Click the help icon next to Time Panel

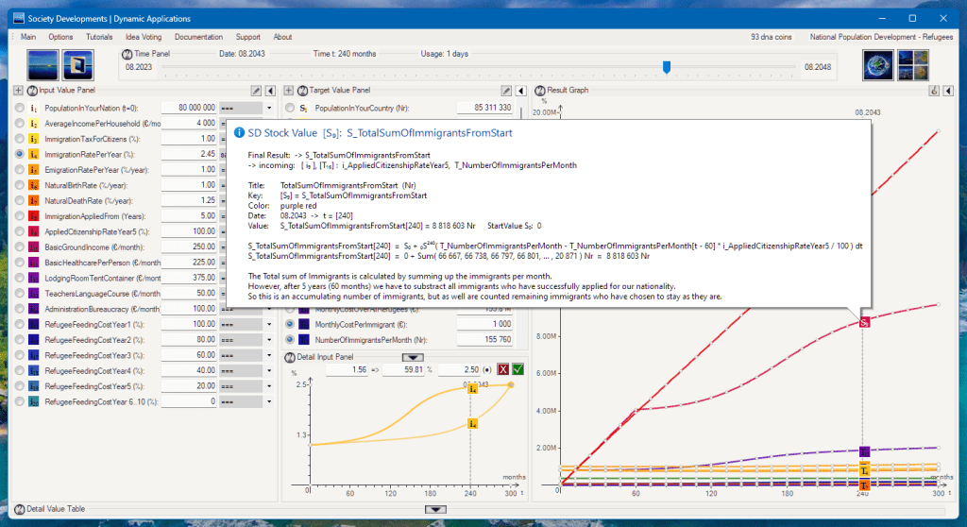(127, 55)
